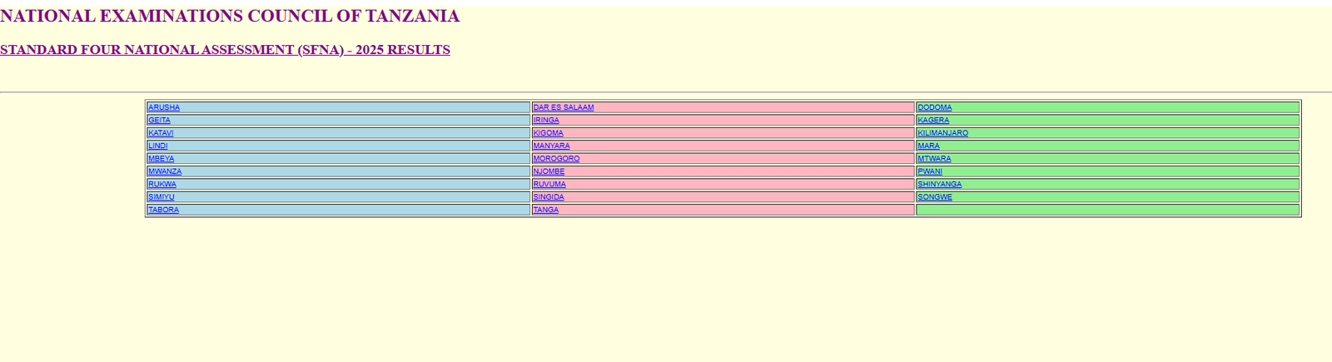1332x362 pixels.
Task: View SONGWE region results
Action: 935,197
